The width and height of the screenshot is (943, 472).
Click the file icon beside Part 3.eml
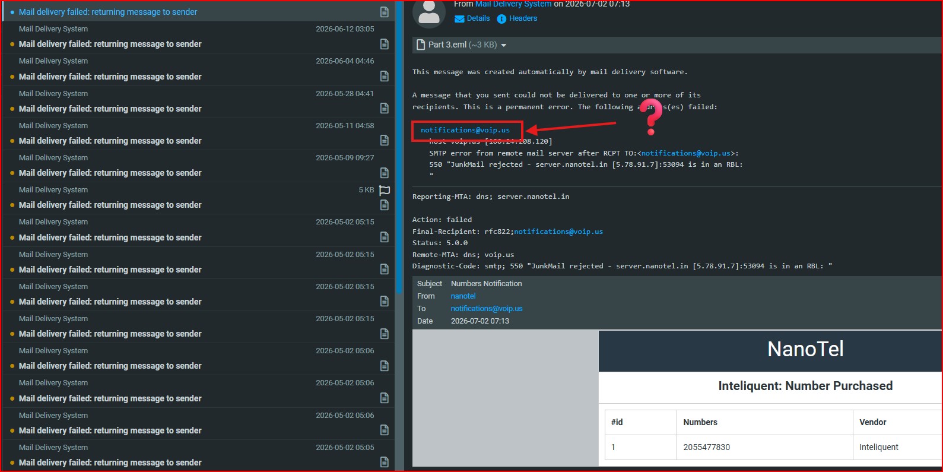(x=421, y=45)
